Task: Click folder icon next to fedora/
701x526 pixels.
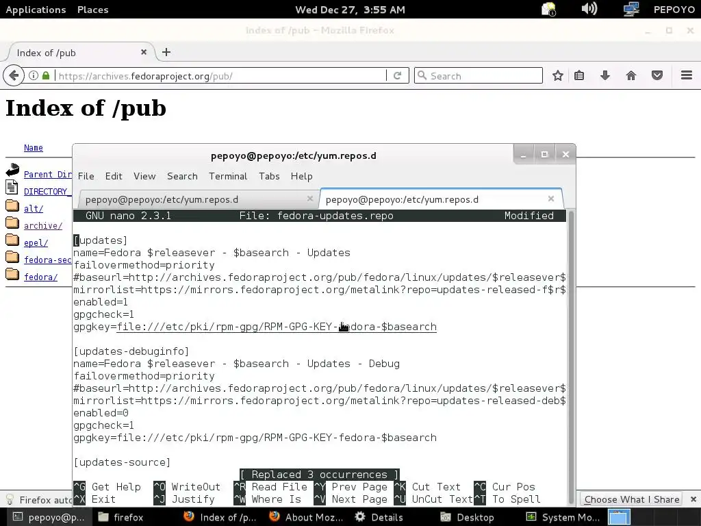Action: 12,274
